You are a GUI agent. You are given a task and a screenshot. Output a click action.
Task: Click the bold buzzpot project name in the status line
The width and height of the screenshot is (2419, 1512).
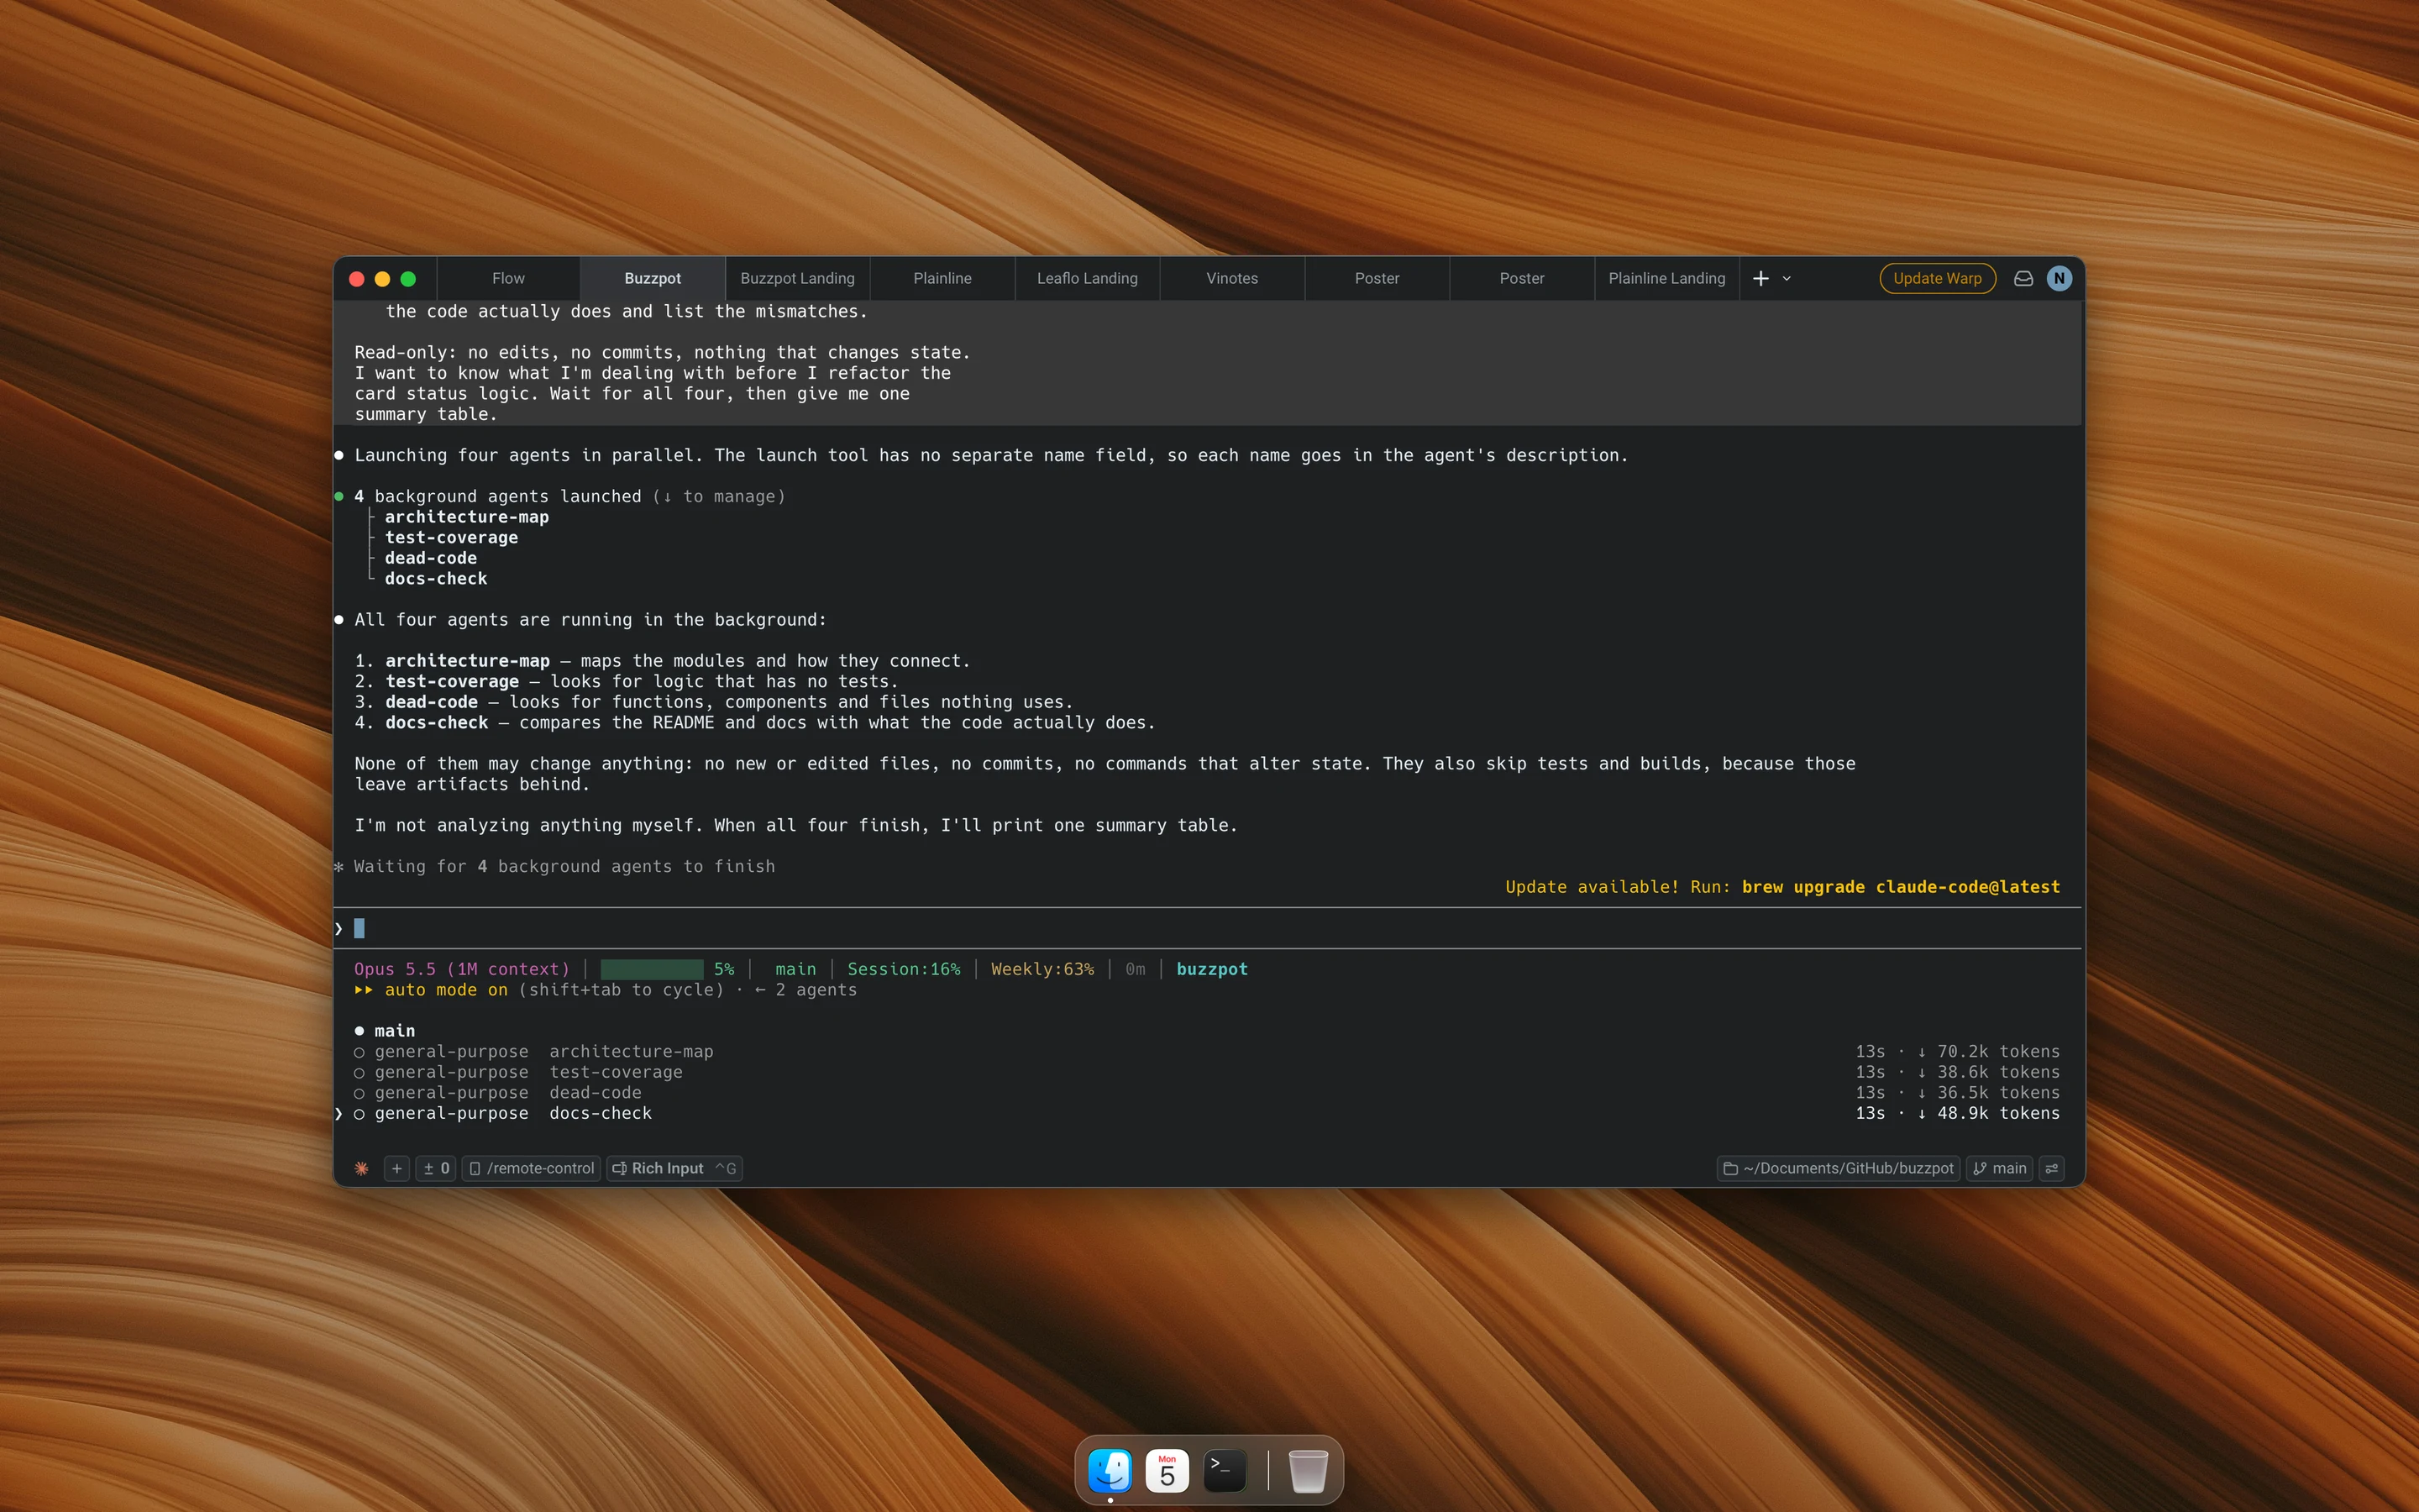[1211, 969]
